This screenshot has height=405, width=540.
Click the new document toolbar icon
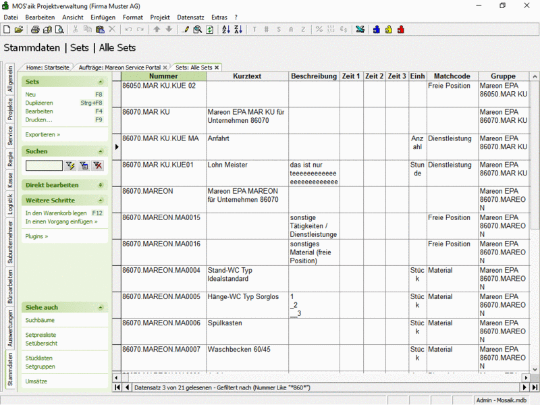tap(7, 30)
